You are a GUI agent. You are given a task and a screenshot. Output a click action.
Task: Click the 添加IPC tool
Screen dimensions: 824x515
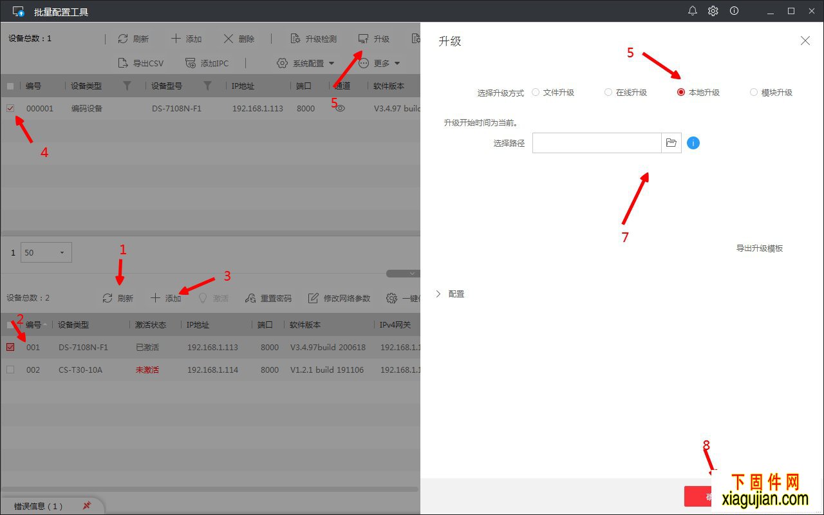tap(207, 63)
